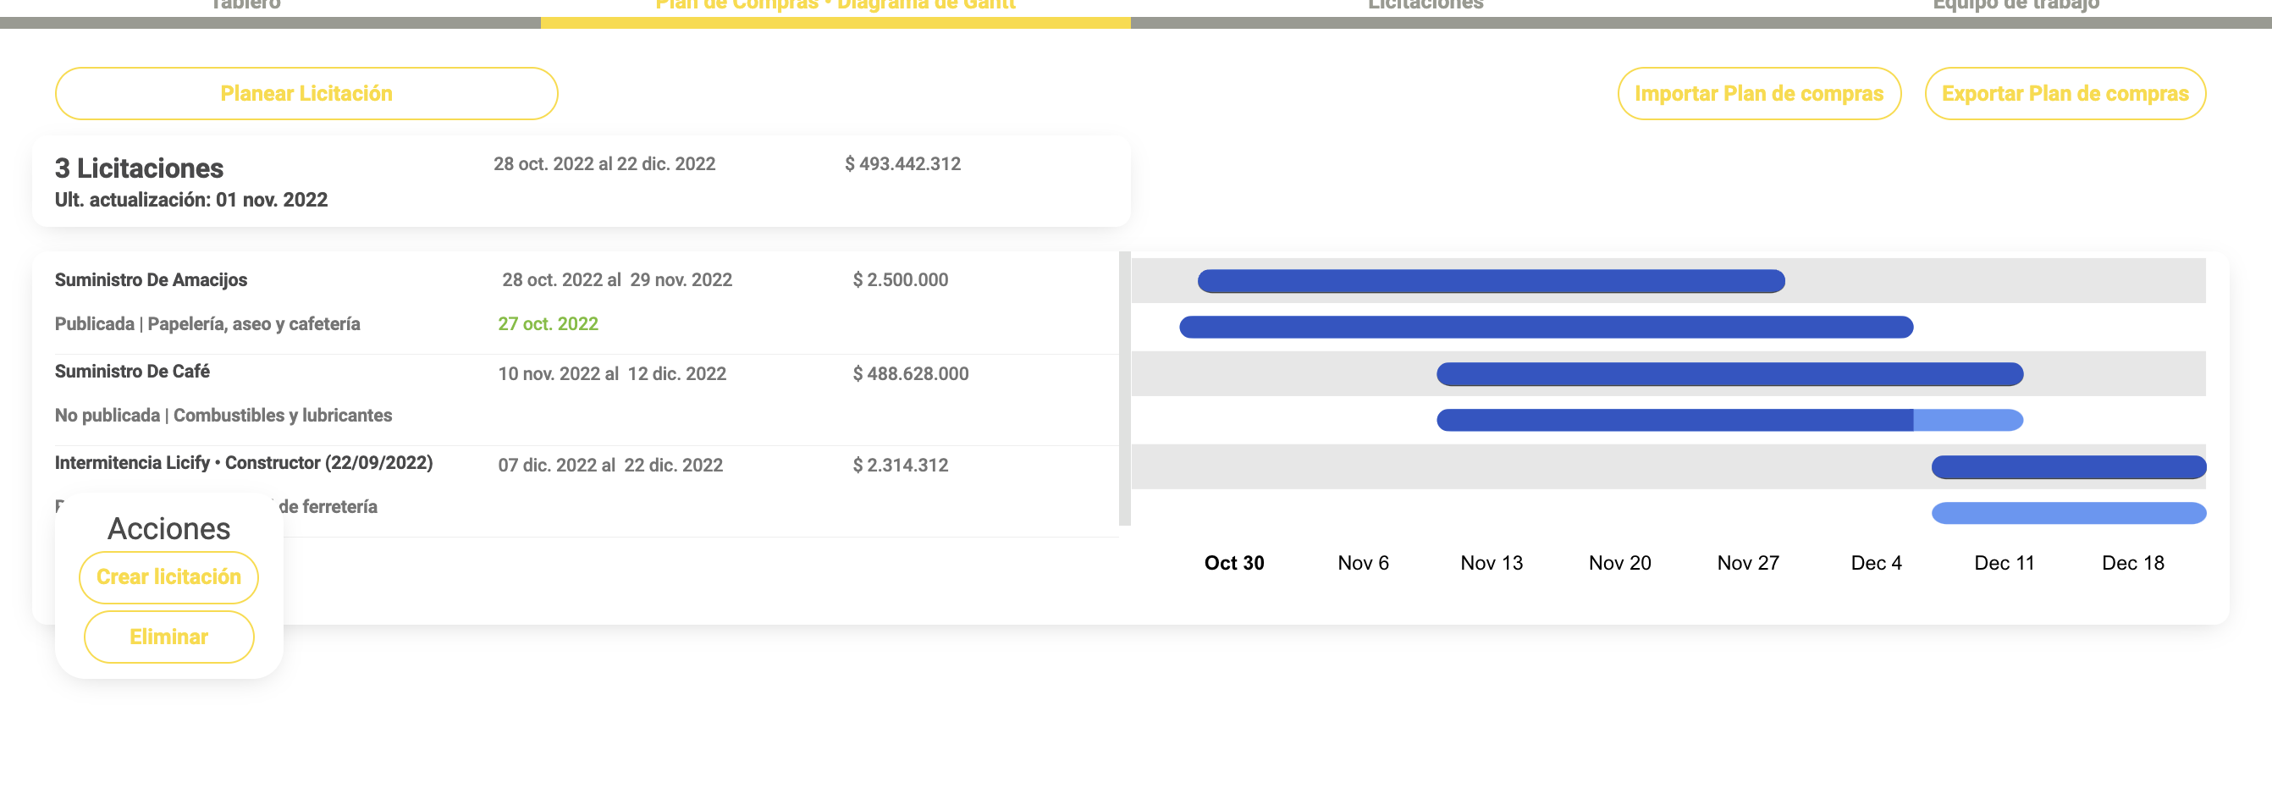Click the 3 Licitaciones heading
2272x794 pixels.
140,168
